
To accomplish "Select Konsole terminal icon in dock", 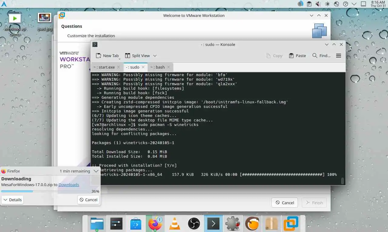I will coord(213,224).
